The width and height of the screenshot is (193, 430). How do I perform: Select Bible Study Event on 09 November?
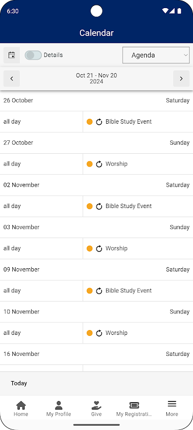(129, 291)
